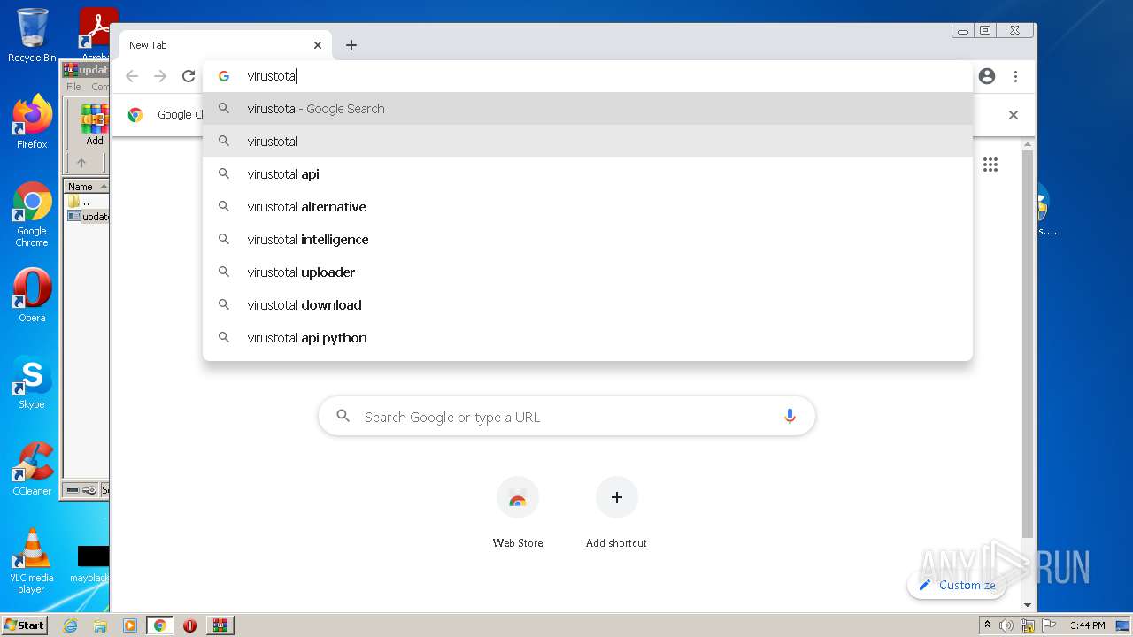
Task: Choose 'virustotal alternative' suggestion
Action: click(588, 207)
